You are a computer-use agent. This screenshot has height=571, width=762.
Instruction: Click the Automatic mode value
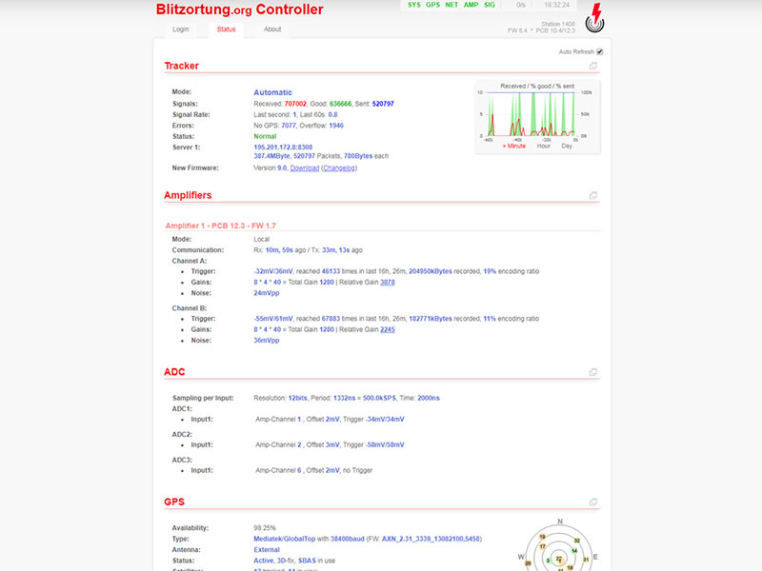272,92
